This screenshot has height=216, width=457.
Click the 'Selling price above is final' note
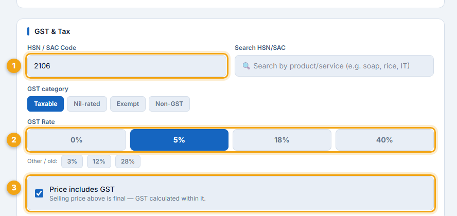(127, 199)
